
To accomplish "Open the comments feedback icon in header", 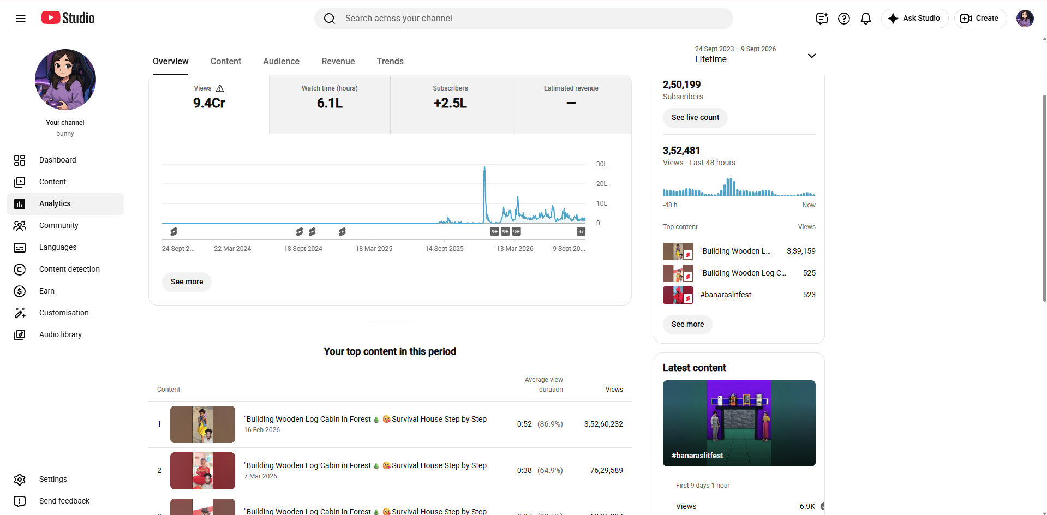I will pyautogui.click(x=822, y=19).
